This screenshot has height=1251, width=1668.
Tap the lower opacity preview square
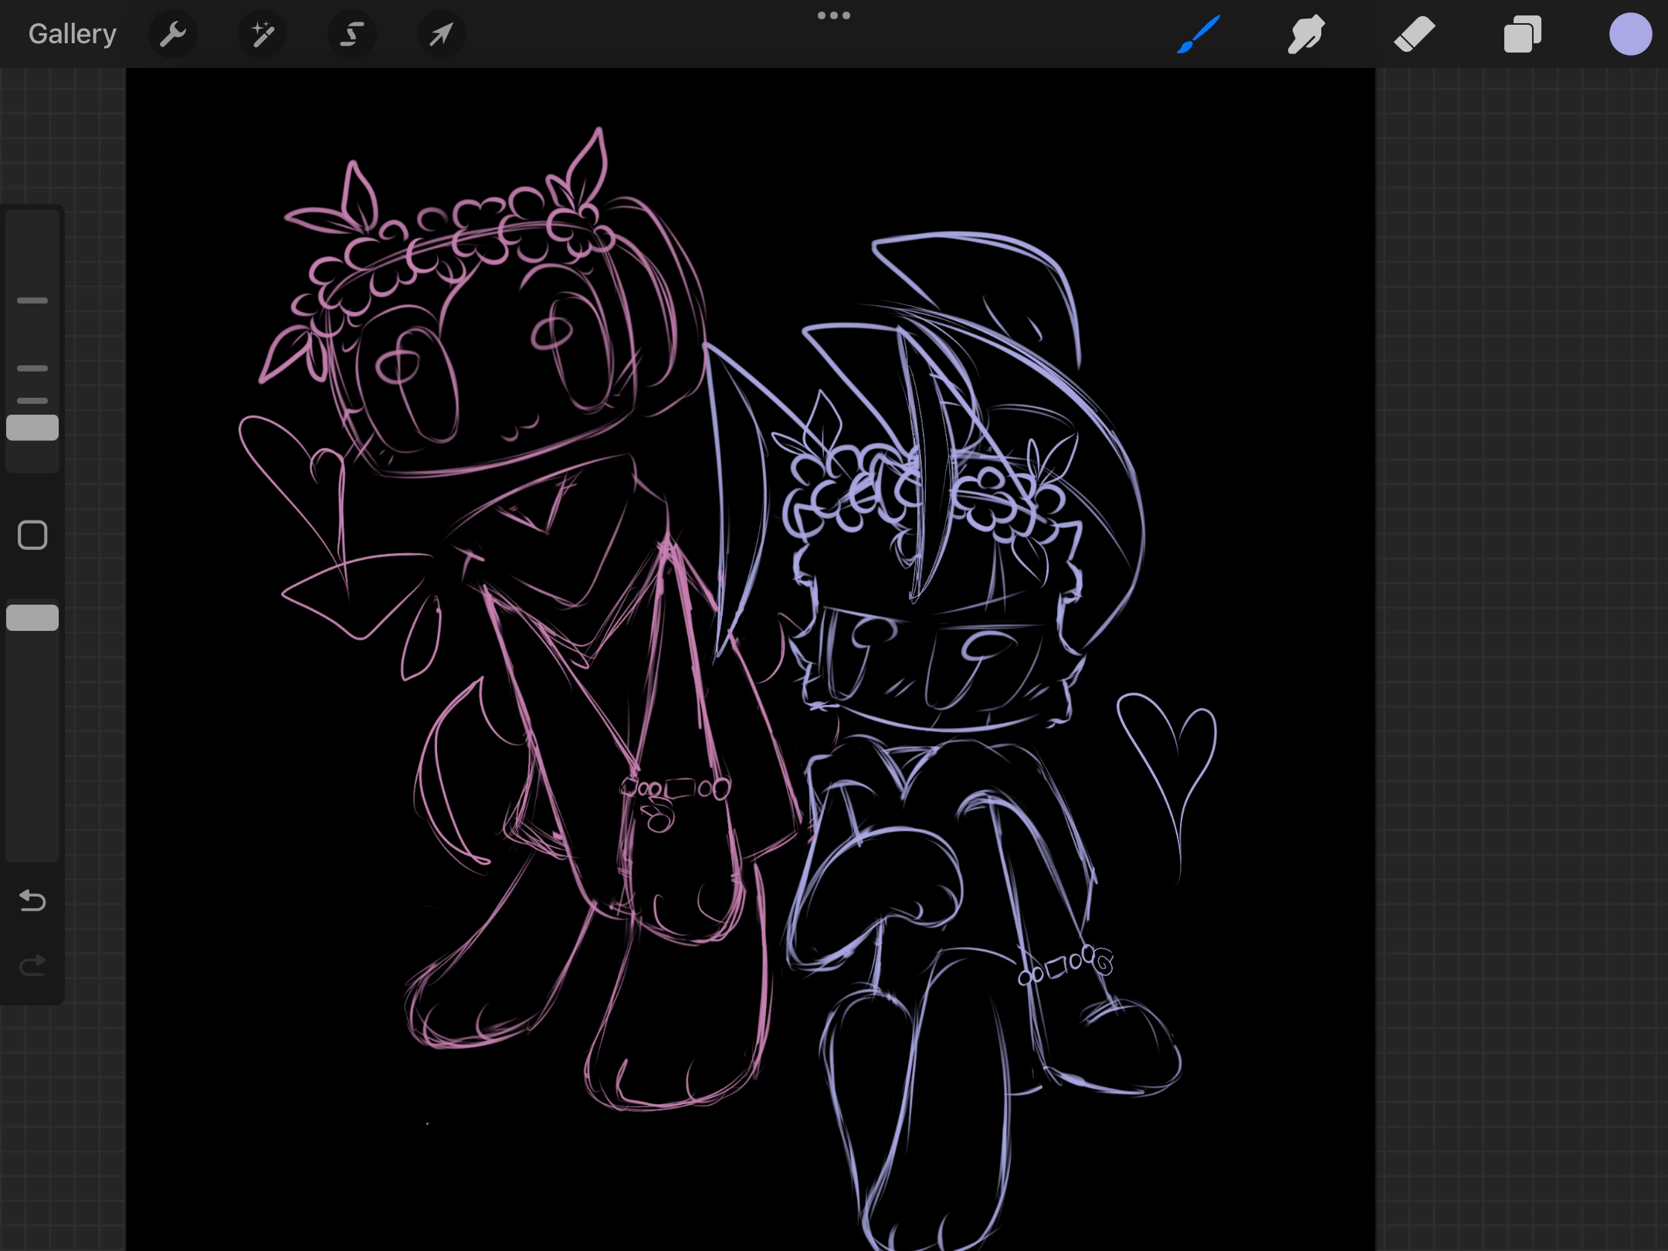(32, 616)
